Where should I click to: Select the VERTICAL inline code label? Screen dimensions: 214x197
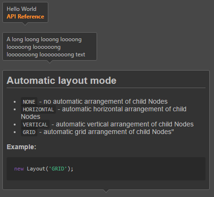tap(35, 125)
